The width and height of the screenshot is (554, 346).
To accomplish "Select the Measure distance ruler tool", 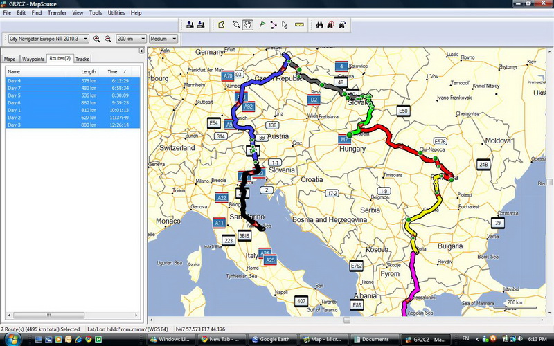I will pyautogui.click(x=299, y=25).
